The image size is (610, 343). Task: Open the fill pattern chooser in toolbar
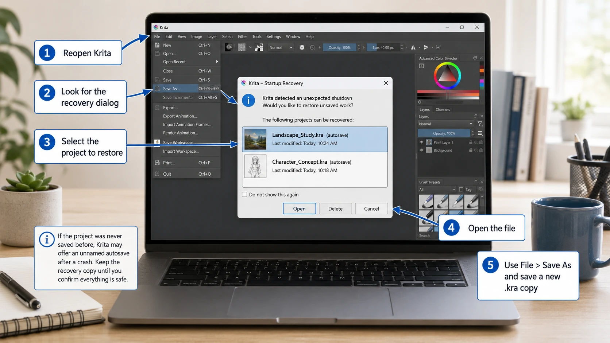242,47
